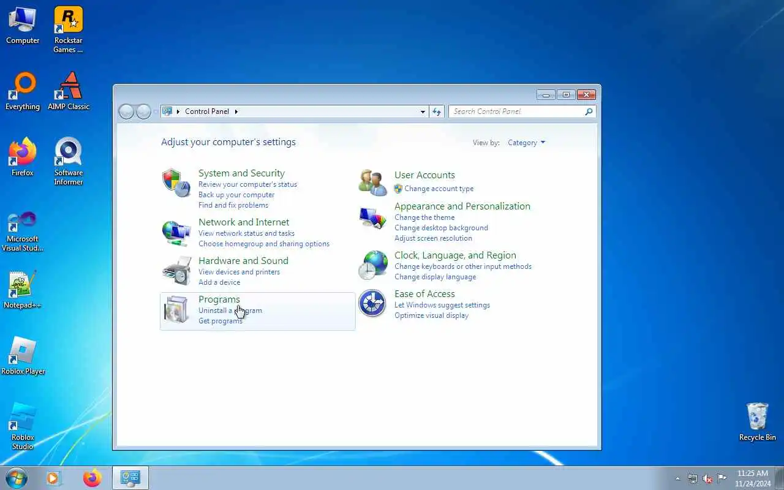
Task: Click the Control Panel icon in the address bar
Action: coord(167,111)
